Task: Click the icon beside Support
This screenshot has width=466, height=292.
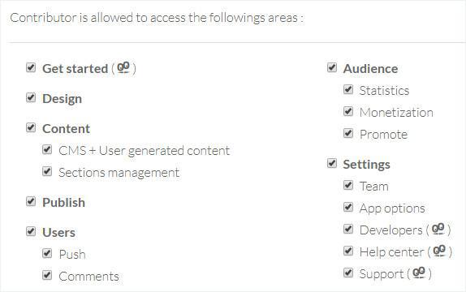Action: tap(419, 273)
